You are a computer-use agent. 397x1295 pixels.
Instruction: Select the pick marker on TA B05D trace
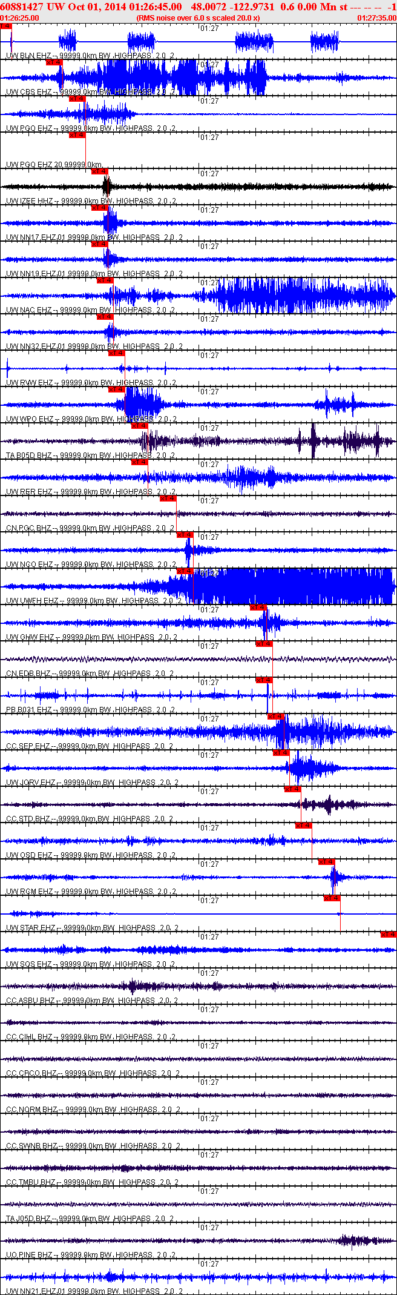[x=139, y=426]
